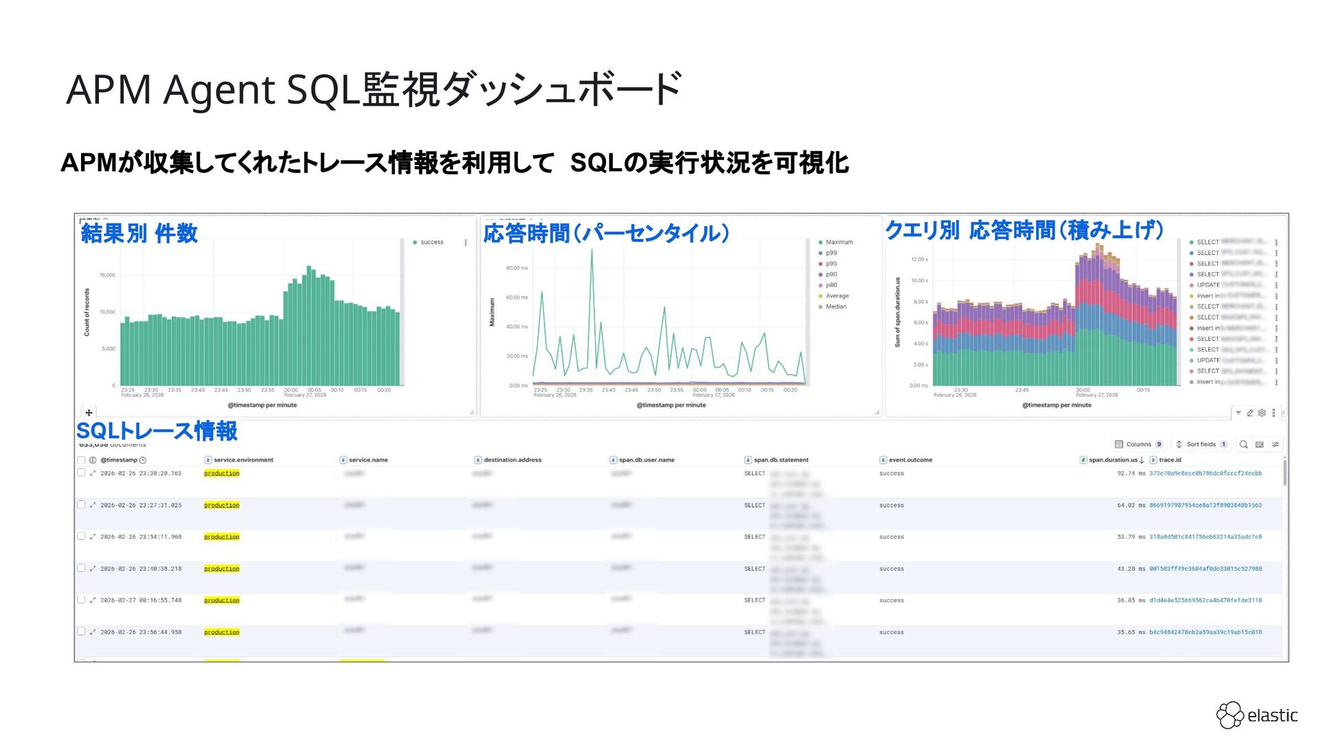The image size is (1319, 742).
Task: Click first highlighted production value
Action: click(x=221, y=473)
